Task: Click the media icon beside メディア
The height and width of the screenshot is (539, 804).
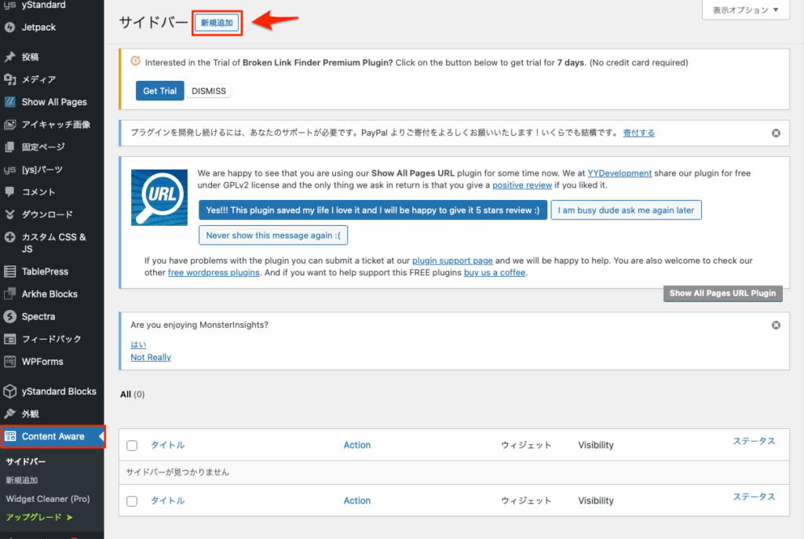Action: 9,79
